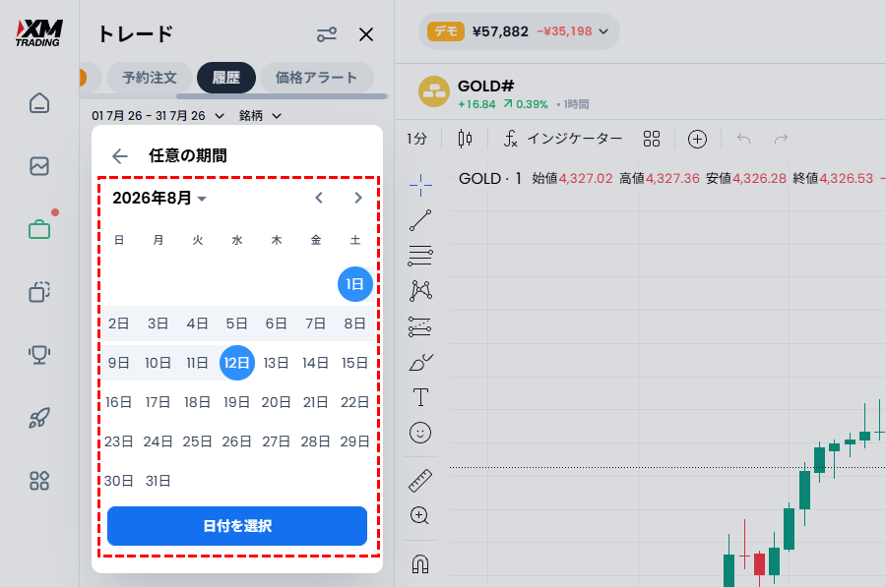Select the XABCD pattern tool

(420, 291)
